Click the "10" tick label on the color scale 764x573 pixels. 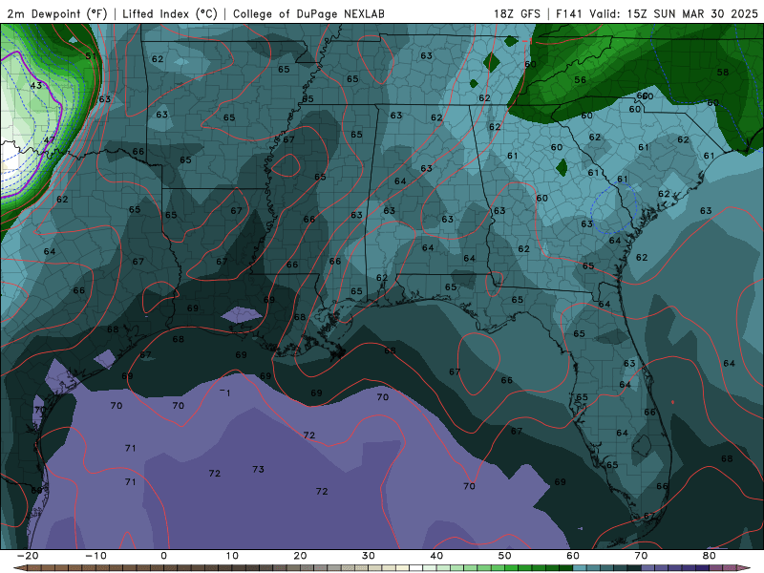pos(232,556)
